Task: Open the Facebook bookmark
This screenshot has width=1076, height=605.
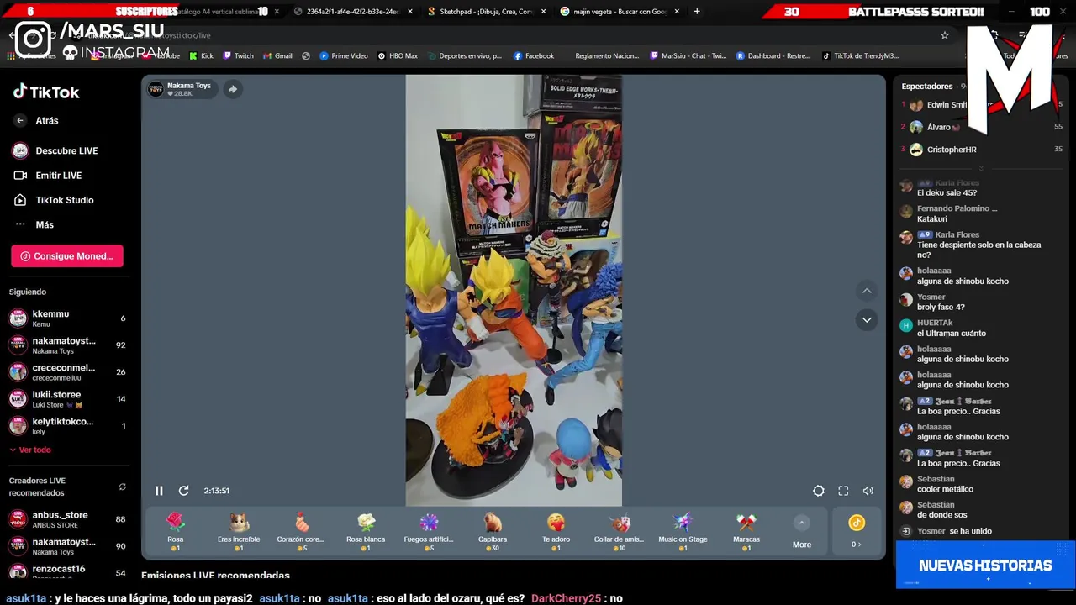Action: point(533,56)
